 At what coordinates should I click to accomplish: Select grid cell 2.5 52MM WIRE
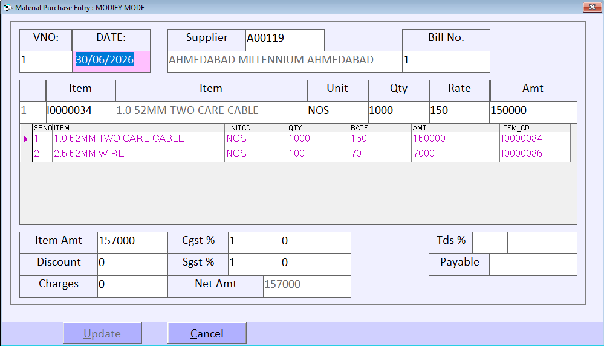[138, 154]
